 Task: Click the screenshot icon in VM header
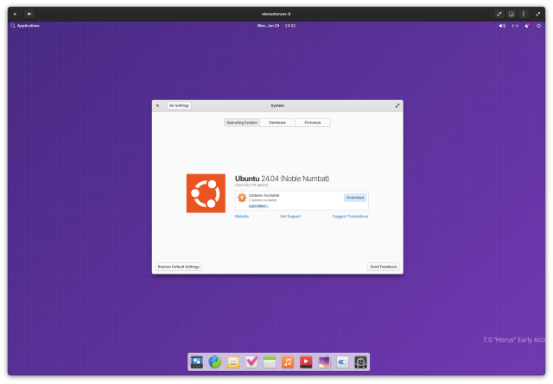click(512, 14)
